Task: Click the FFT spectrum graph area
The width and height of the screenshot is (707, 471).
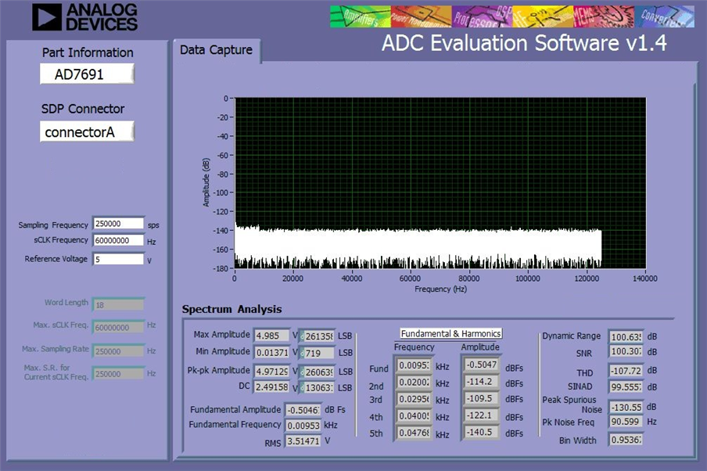Action: click(440, 183)
